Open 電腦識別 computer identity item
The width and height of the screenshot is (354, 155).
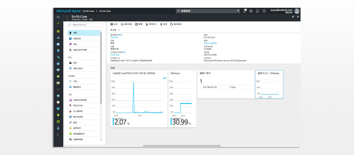(x=84, y=87)
